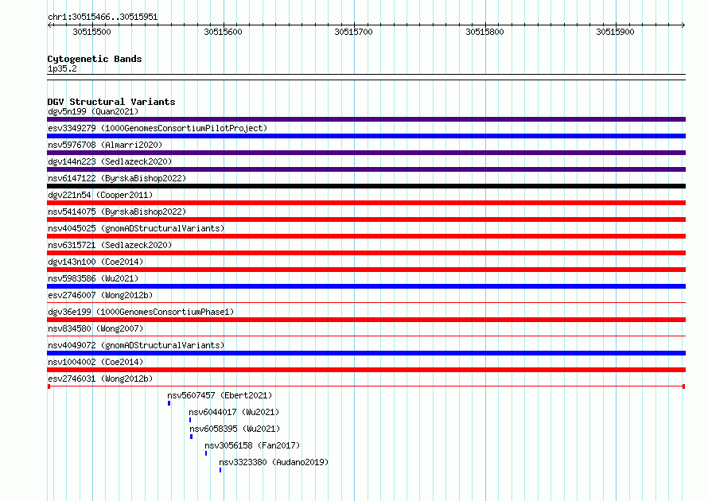Click the 30515900 ruler position

[x=616, y=32]
